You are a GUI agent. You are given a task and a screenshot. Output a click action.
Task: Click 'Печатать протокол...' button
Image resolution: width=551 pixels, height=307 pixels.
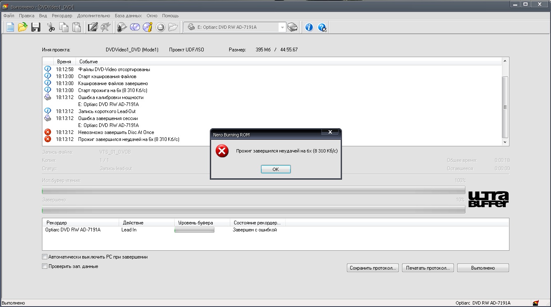tap(428, 268)
